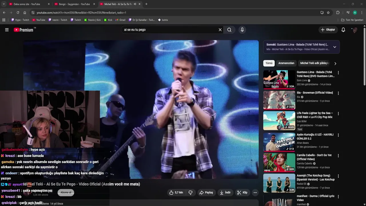This screenshot has height=206, width=366.
Task: Download the video with İndir
Action: tap(225, 193)
